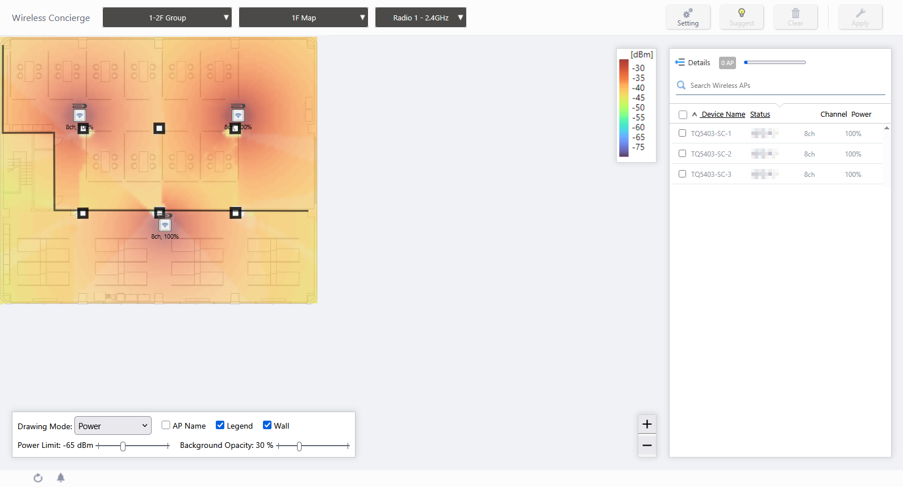Click the Wireless Concierge title
The image size is (903, 487).
click(x=51, y=18)
